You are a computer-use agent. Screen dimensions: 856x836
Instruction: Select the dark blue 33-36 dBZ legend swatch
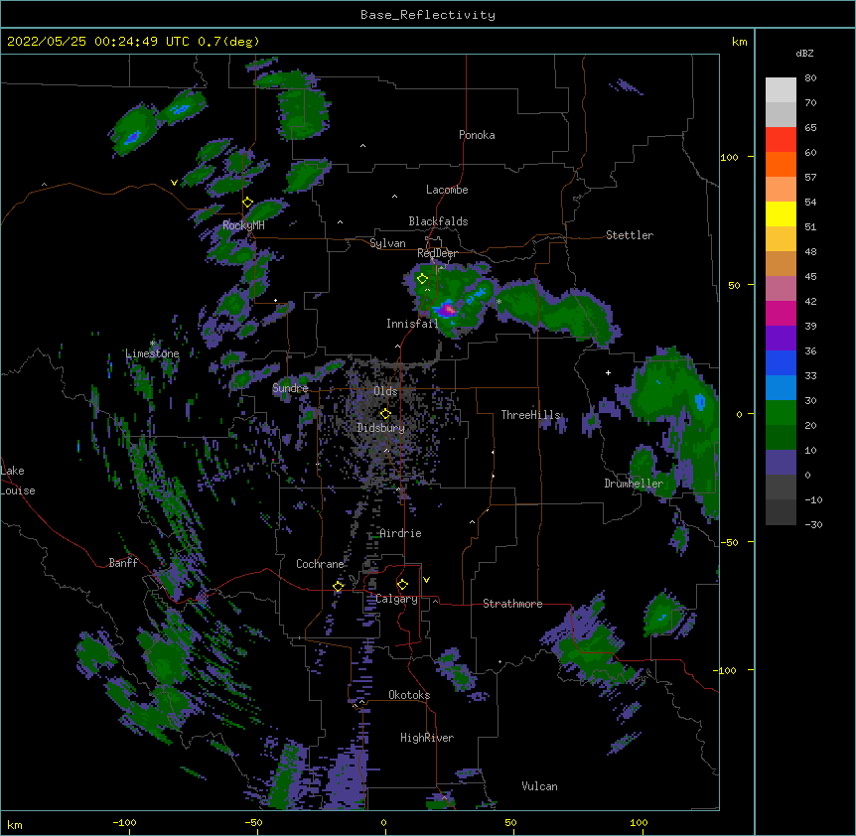pyautogui.click(x=781, y=362)
